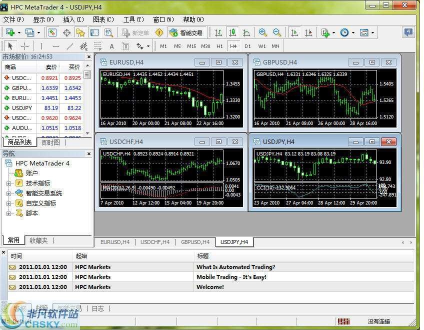
Task: Open the indicators list icon
Action: pos(325,32)
